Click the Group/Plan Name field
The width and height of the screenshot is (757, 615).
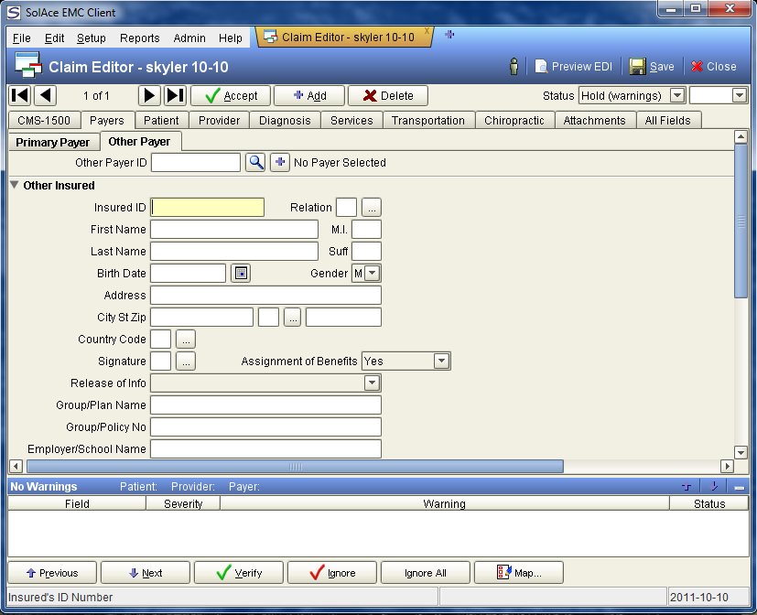pos(266,405)
